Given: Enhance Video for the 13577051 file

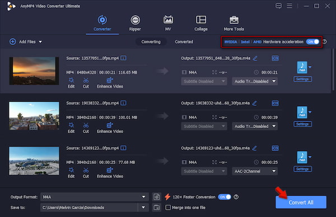Looking at the screenshot, I should pyautogui.click(x=110, y=83).
